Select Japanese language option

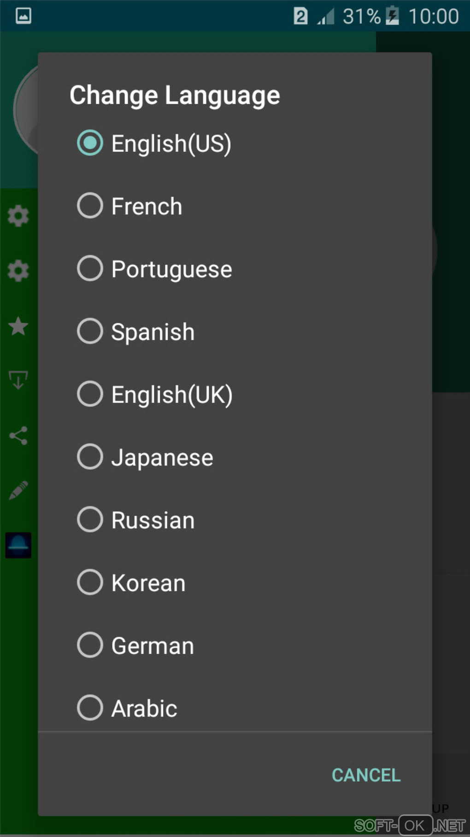coord(90,457)
